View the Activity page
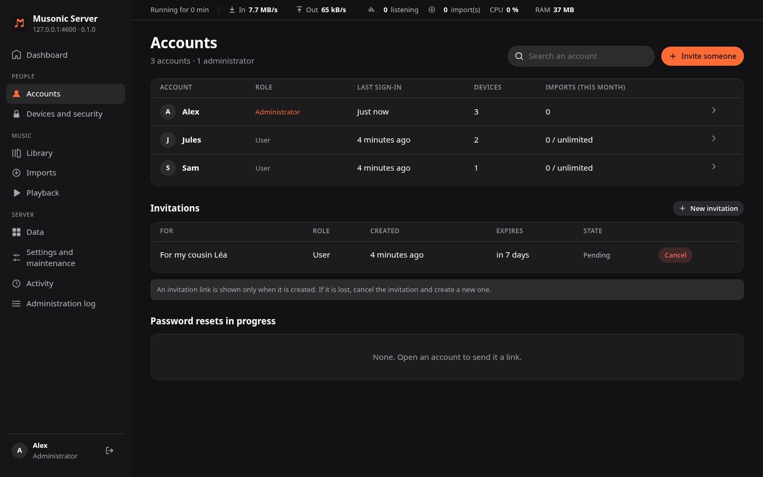Image resolution: width=763 pixels, height=477 pixels. click(x=66, y=284)
